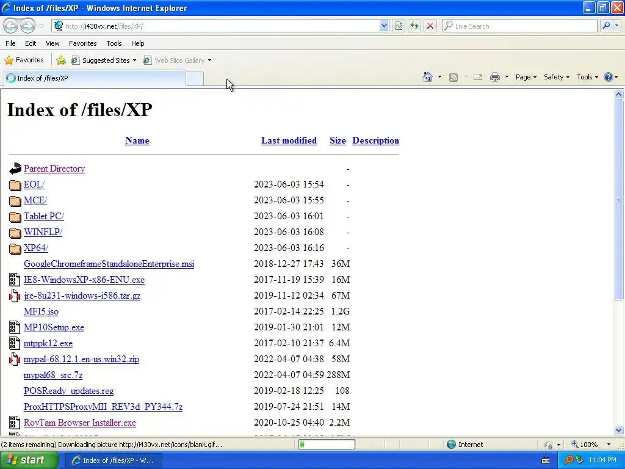The width and height of the screenshot is (625, 469).
Task: Click the RSS feeds icon
Action: (x=453, y=78)
